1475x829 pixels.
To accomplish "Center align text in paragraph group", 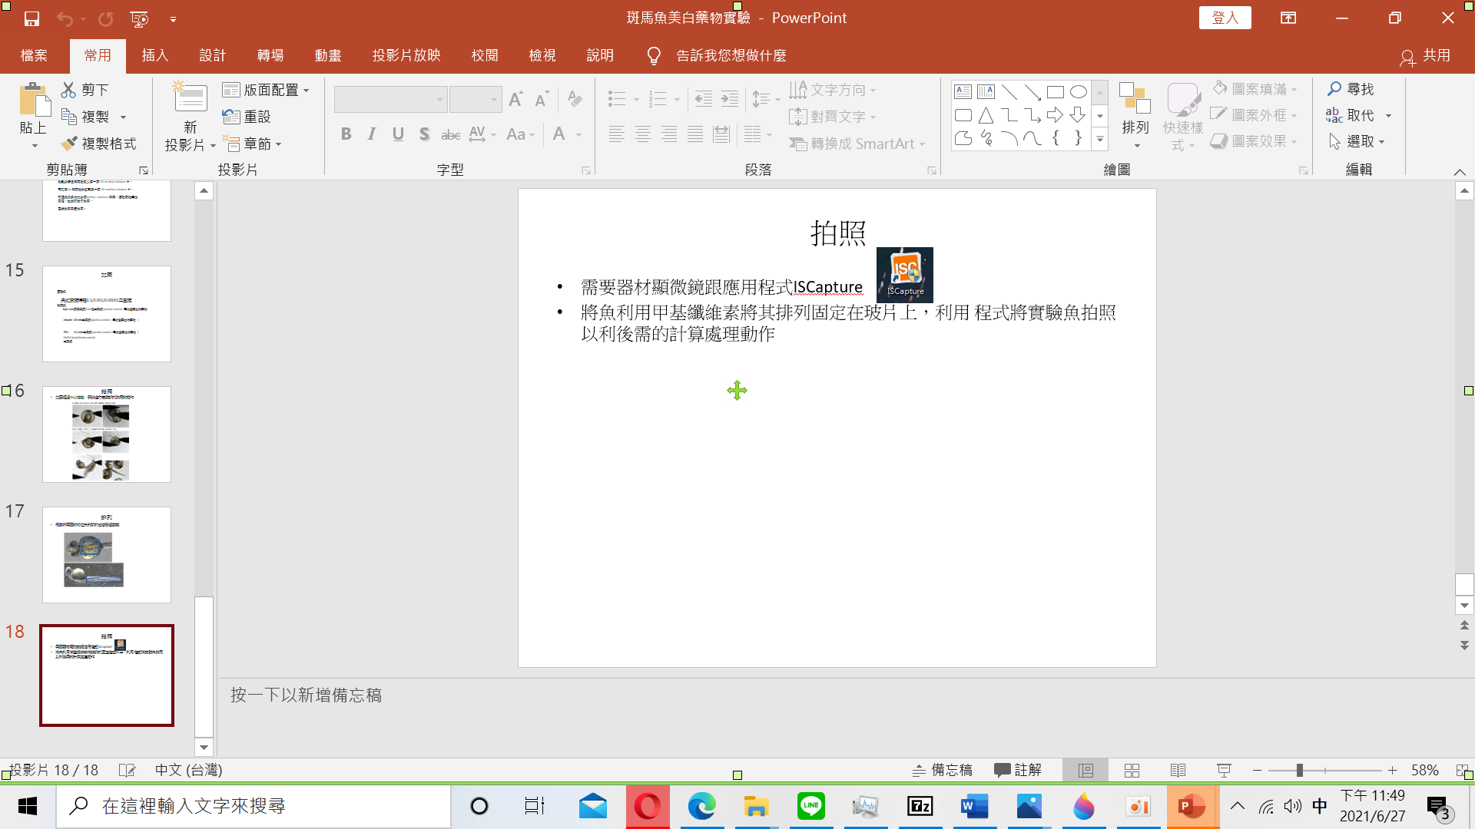I will [x=643, y=134].
